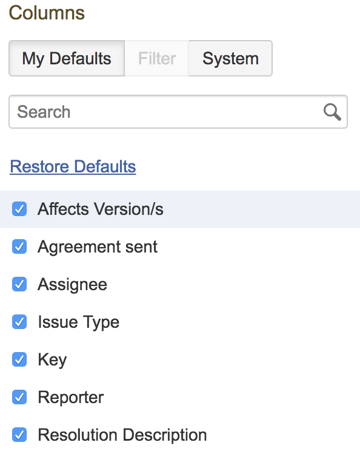Select the My Defaults tab

67,58
